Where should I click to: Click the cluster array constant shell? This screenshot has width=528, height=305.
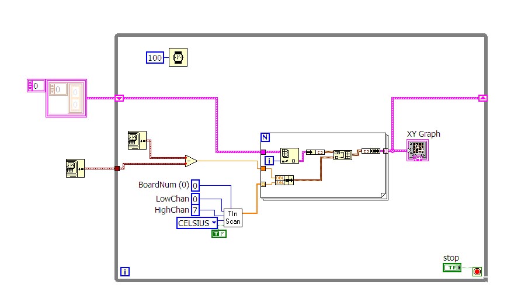67,98
